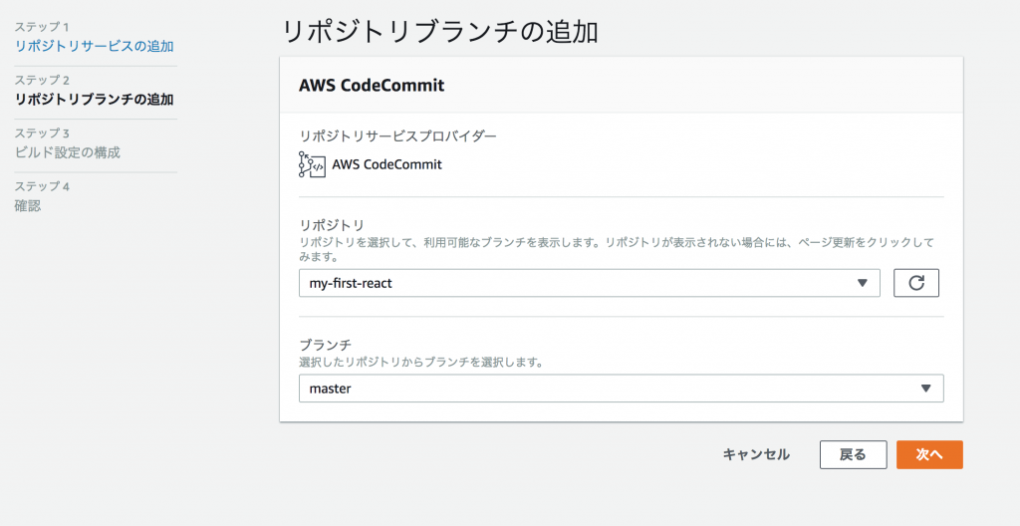The image size is (1020, 526).
Task: Open the branch select field showing master
Action: tap(622, 389)
